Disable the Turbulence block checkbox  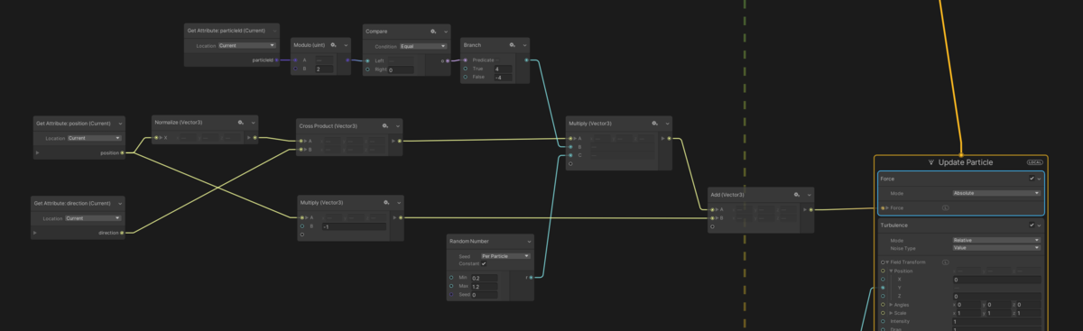(1032, 225)
